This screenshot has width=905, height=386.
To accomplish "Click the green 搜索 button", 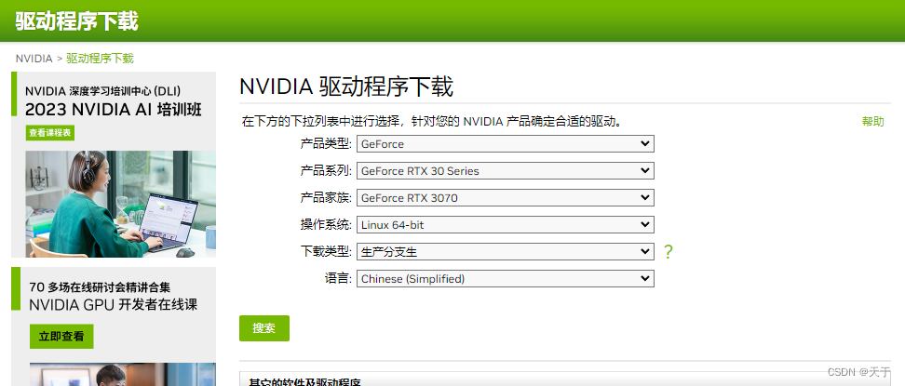I will click(263, 328).
